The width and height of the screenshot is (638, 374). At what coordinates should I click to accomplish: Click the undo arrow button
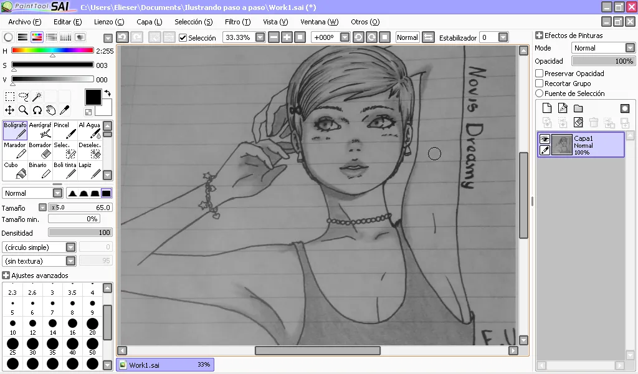pos(123,37)
